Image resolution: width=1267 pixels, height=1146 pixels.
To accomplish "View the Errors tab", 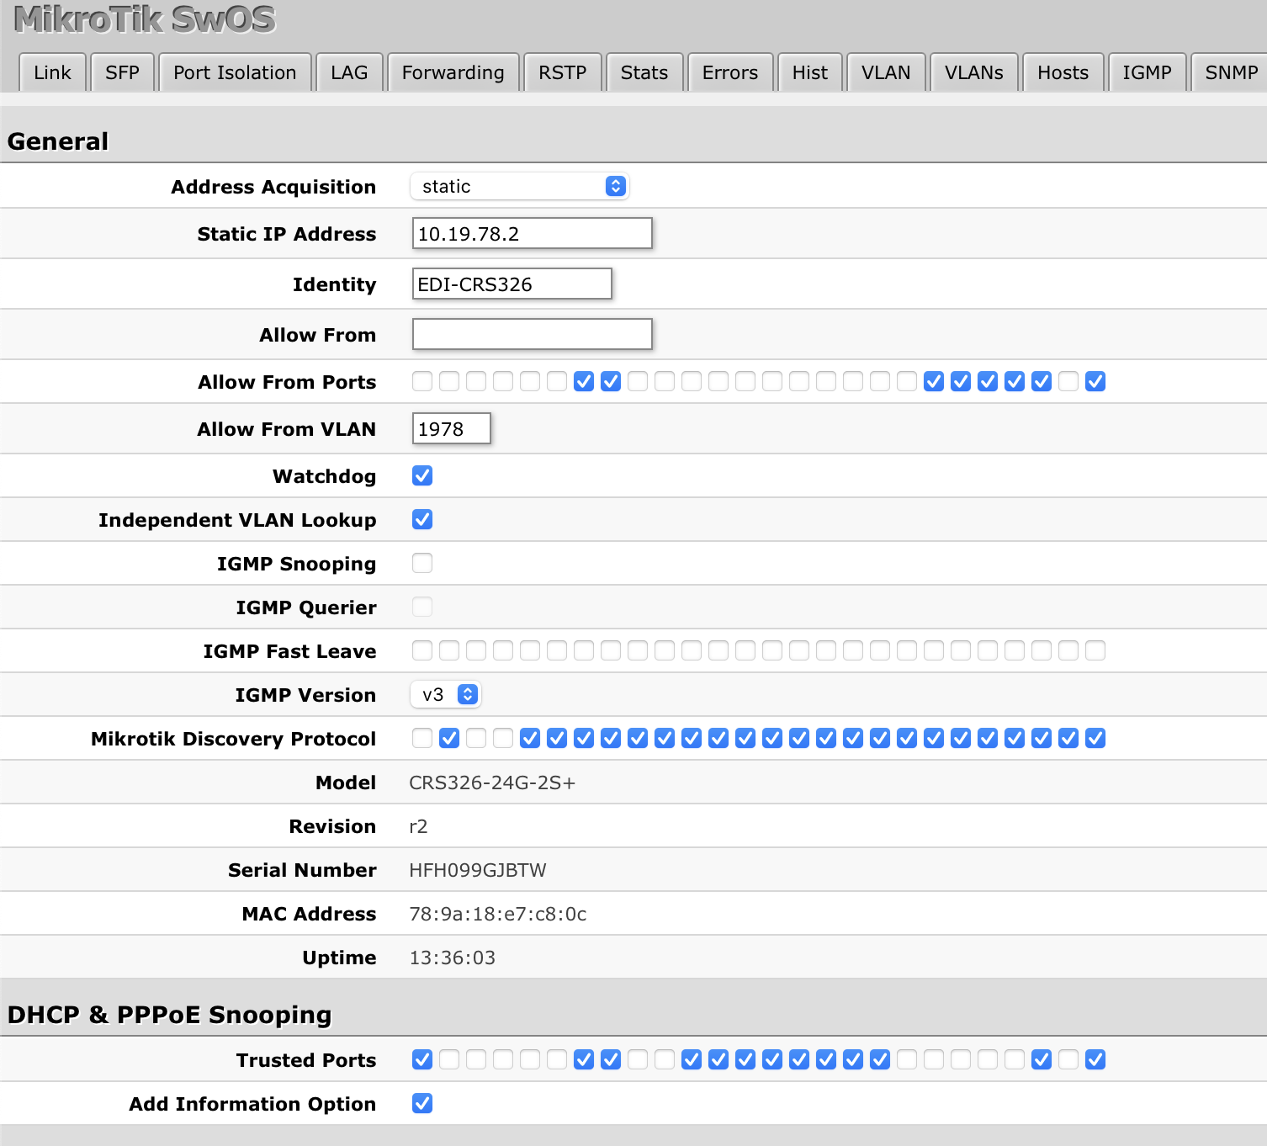I will 729,72.
